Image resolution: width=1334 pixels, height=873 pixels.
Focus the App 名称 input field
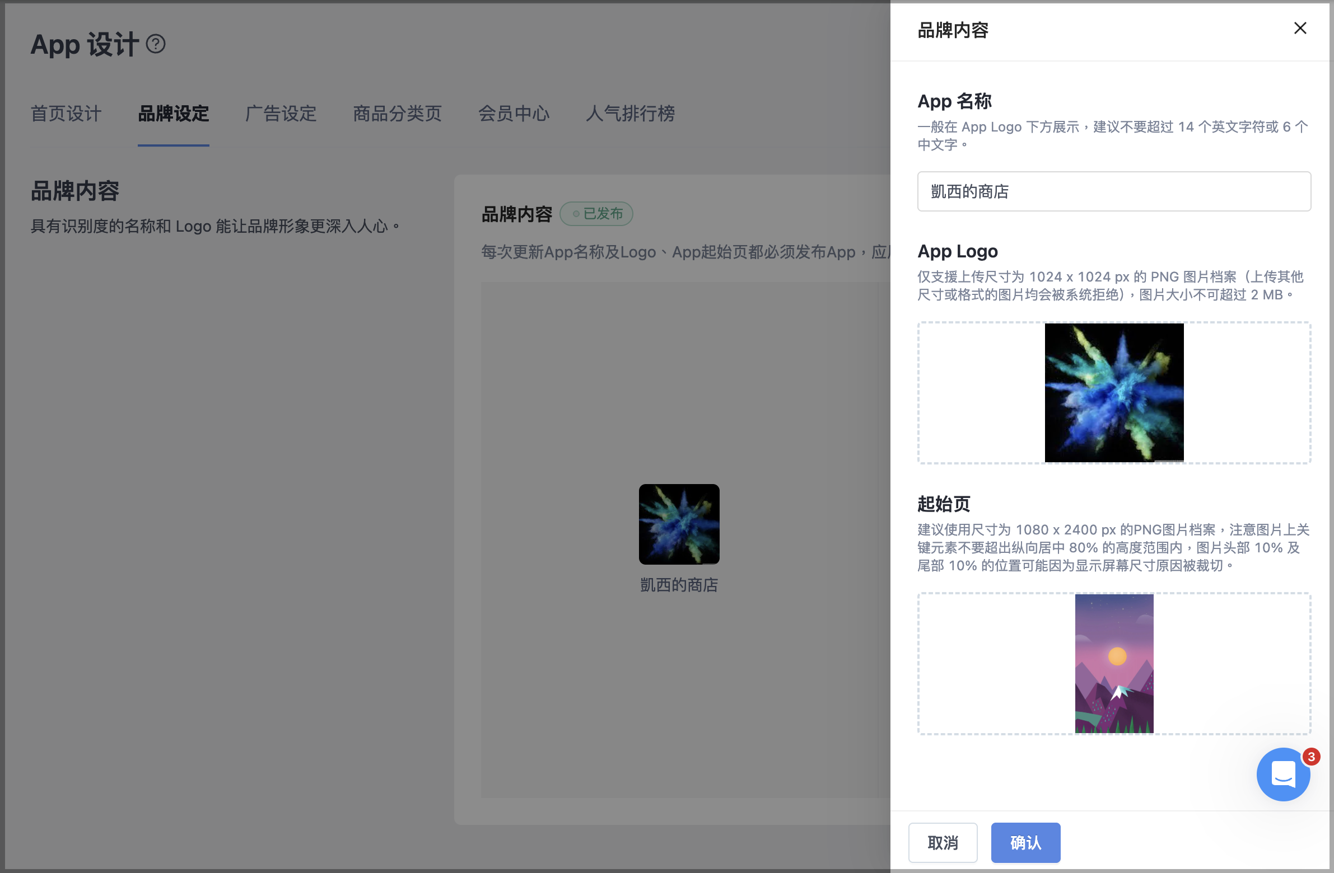pyautogui.click(x=1114, y=191)
